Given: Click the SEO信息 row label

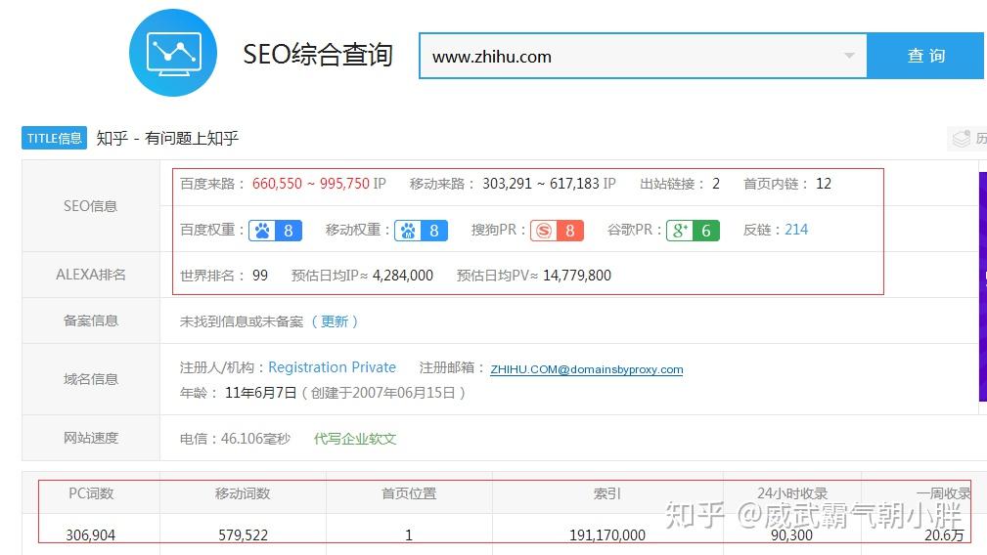Looking at the screenshot, I should pos(90,206).
